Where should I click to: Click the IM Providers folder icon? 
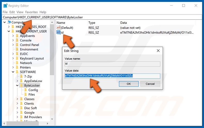click(x=21, y=117)
